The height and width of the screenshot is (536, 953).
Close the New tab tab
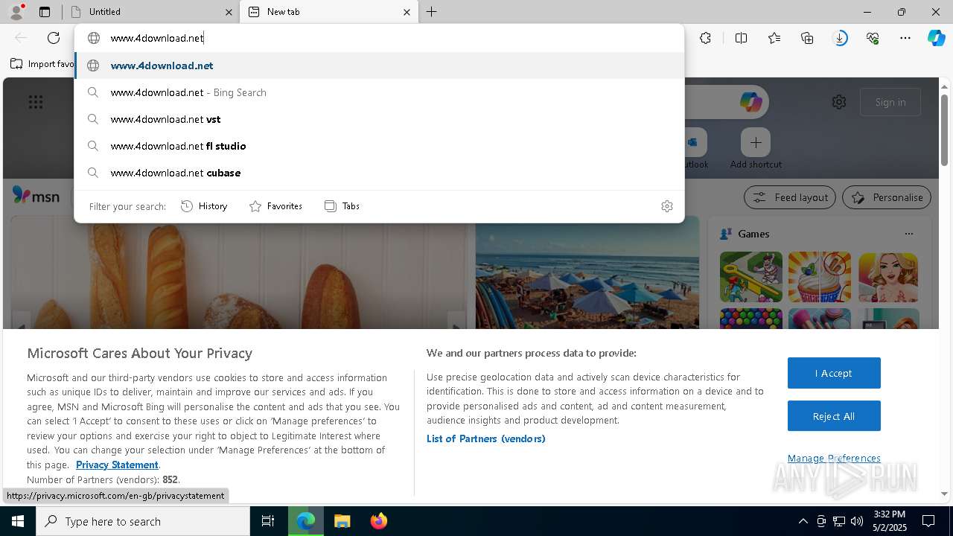407,12
